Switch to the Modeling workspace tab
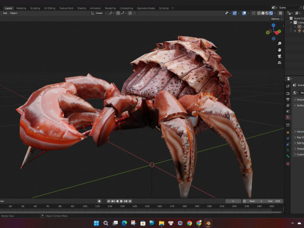The image size is (304, 228). [21, 8]
